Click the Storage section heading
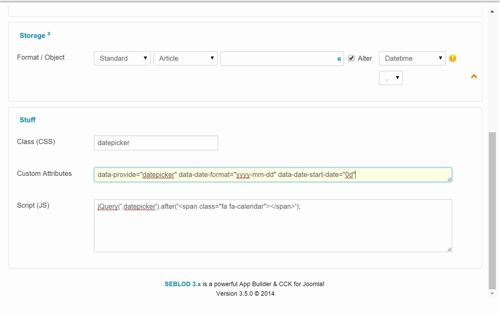Image resolution: width=500 pixels, height=314 pixels. click(35, 35)
